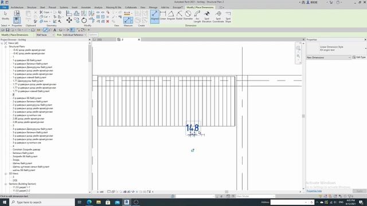The width and height of the screenshot is (367, 206).
Task: Collapse the Structural Plans tree node
Action: pos(6,46)
